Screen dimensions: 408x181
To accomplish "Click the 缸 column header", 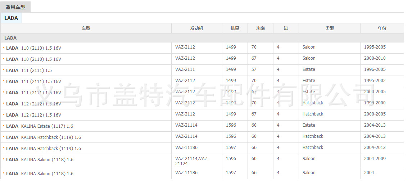I will click(286, 28).
